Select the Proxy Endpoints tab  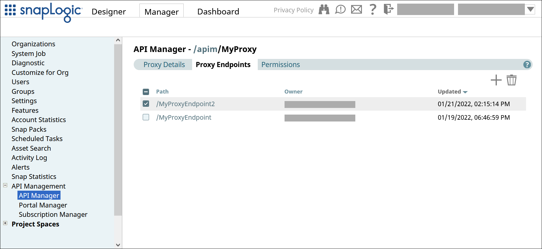click(x=223, y=65)
